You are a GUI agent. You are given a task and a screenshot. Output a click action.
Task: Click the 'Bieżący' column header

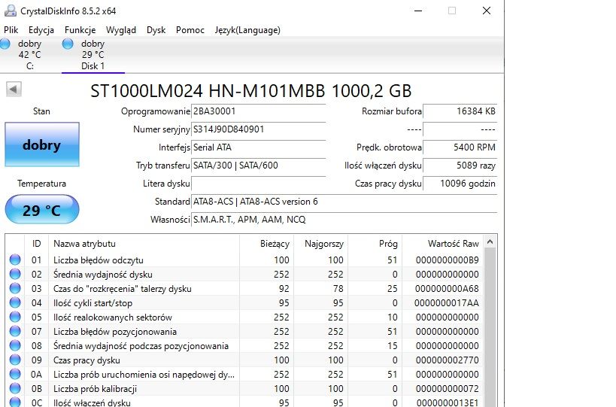pos(266,244)
